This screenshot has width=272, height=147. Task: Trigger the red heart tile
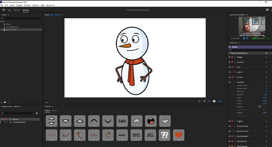coord(179,135)
